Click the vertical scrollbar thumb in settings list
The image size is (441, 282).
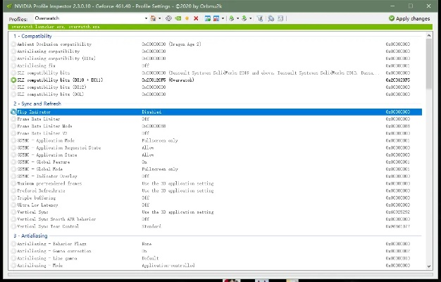click(428, 64)
